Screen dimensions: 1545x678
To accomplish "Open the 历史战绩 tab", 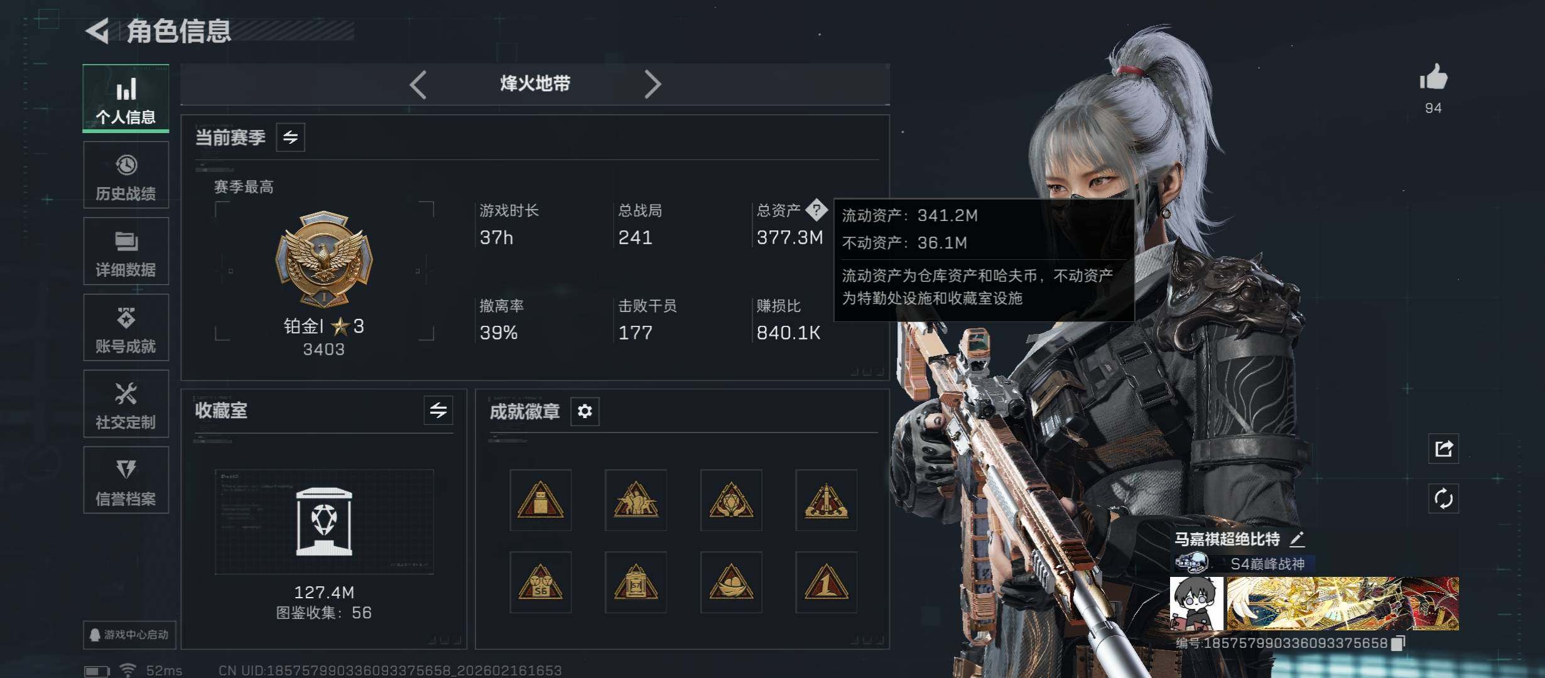I will (126, 175).
